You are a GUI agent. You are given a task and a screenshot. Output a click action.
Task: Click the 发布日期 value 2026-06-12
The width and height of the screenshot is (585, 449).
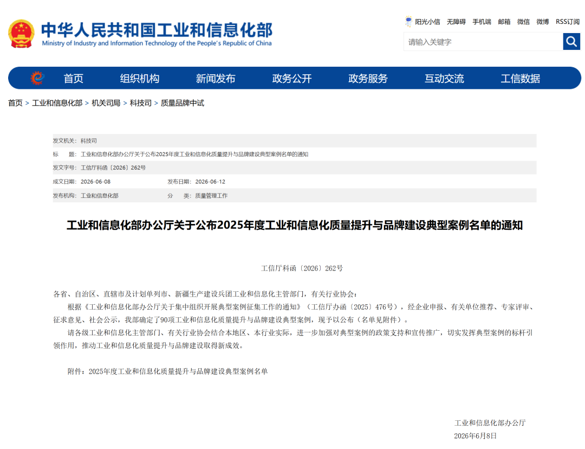pos(210,182)
